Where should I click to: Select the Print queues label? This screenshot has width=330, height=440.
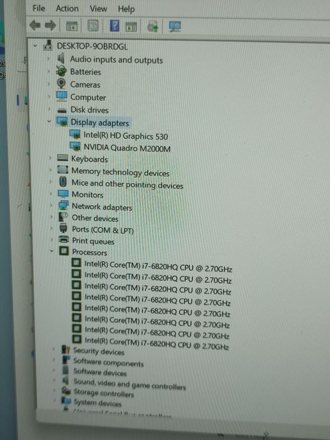tap(93, 241)
